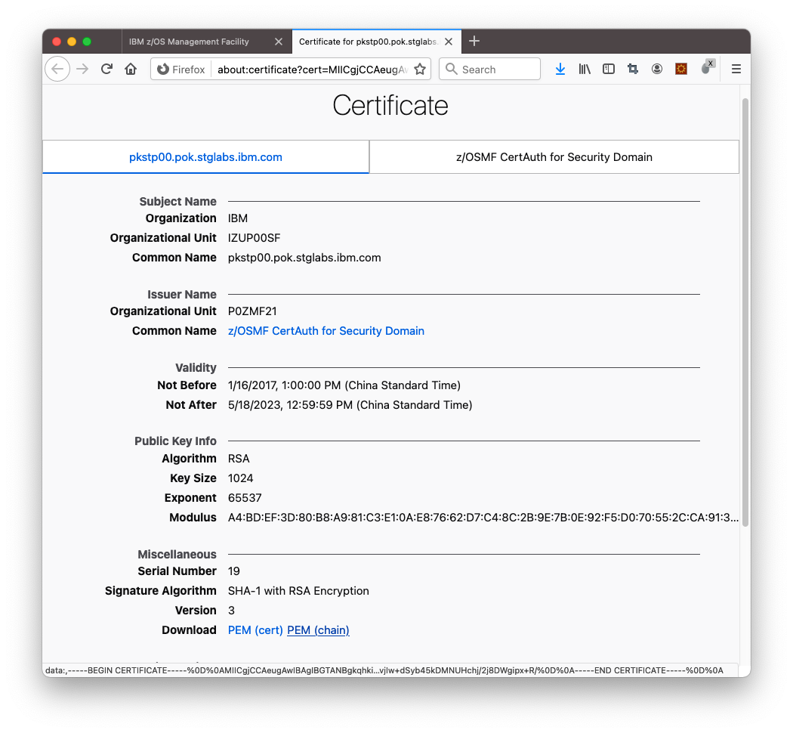Download the PEM (chain) file

coord(318,629)
